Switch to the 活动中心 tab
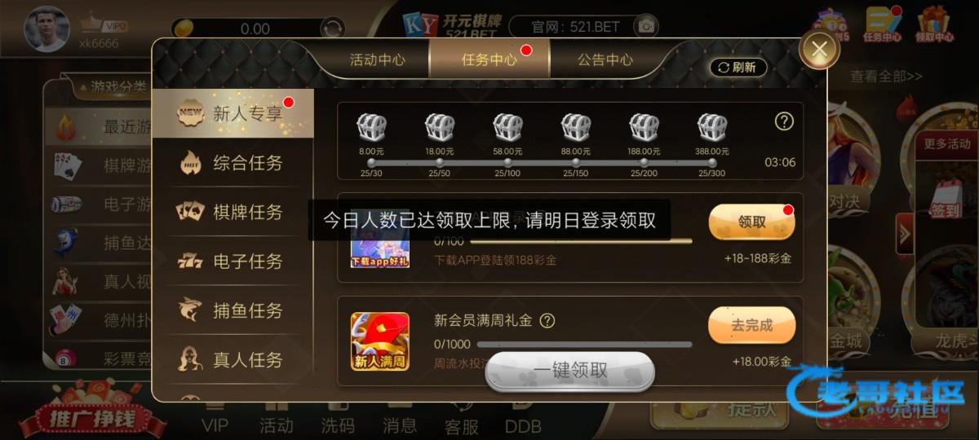 [377, 59]
